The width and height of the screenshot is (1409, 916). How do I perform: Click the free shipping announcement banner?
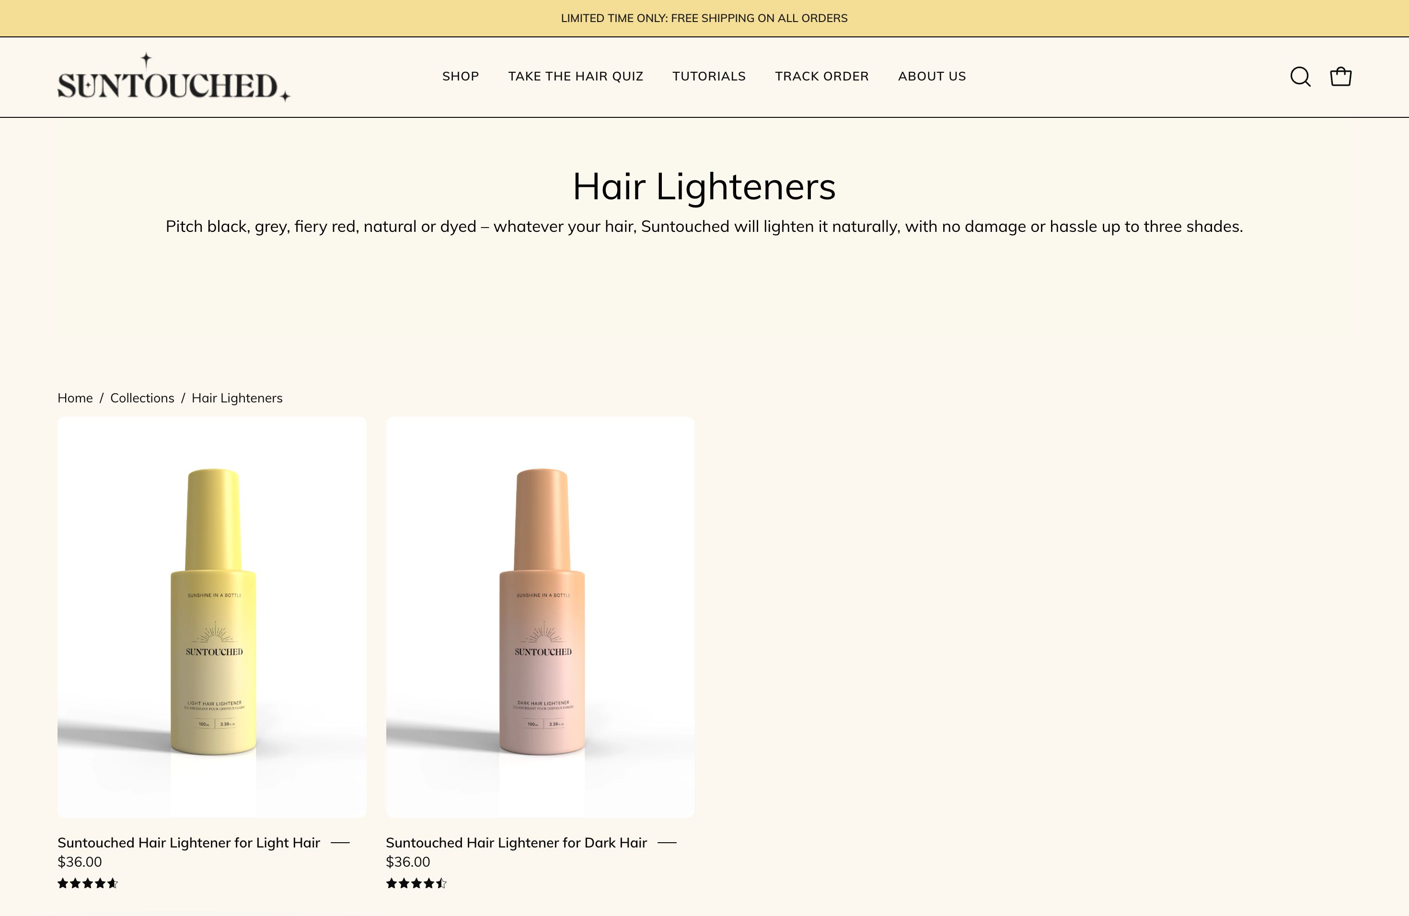coord(704,18)
